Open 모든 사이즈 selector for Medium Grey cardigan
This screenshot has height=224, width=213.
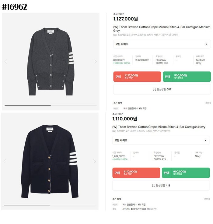click(x=162, y=44)
